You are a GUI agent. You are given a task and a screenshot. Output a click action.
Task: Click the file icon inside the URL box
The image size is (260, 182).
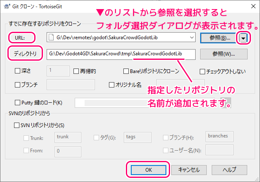[x=52, y=38]
